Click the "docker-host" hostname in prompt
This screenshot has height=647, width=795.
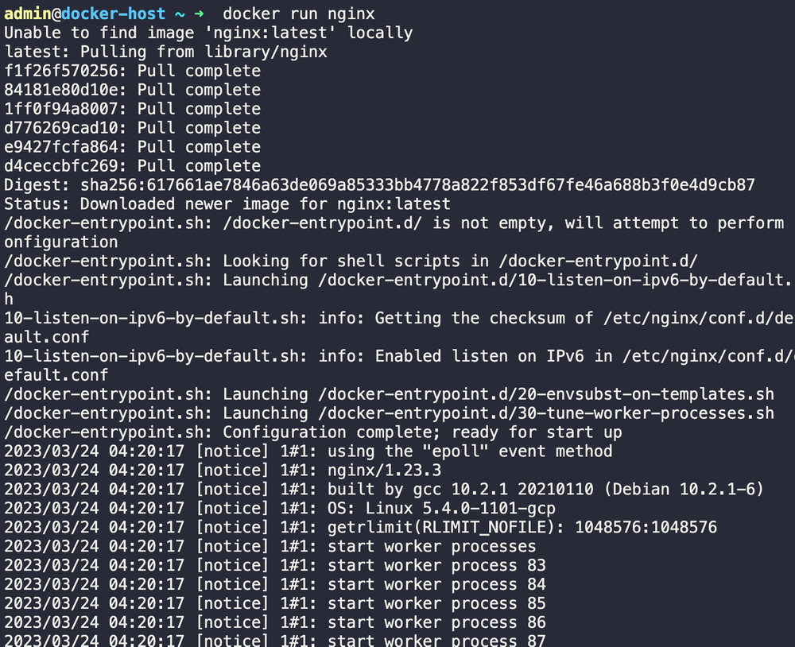pos(114,14)
